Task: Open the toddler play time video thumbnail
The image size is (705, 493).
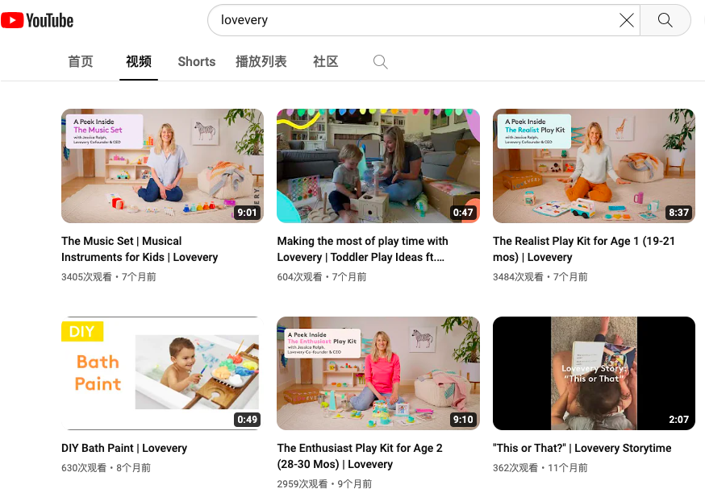Action: (x=378, y=166)
